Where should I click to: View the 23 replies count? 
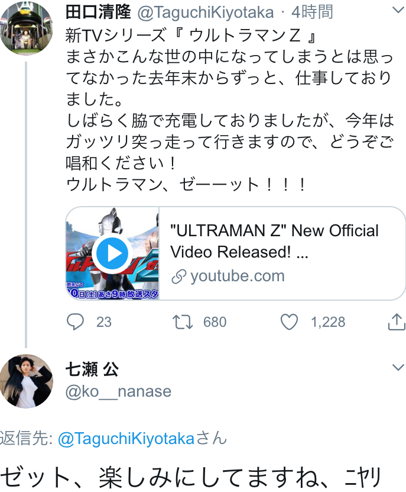coord(104,322)
